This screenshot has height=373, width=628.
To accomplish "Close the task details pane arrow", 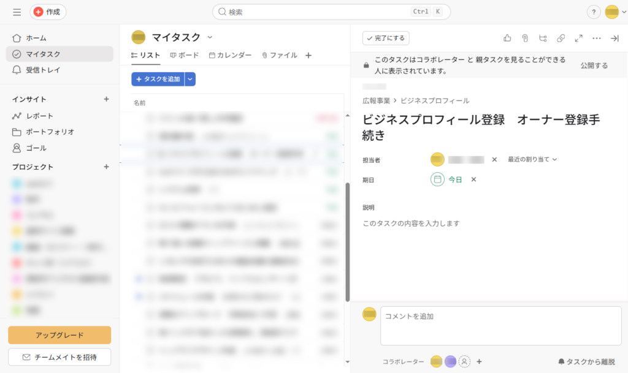I will 615,38.
